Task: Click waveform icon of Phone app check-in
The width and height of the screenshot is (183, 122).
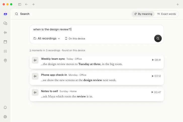Action: click(35, 76)
